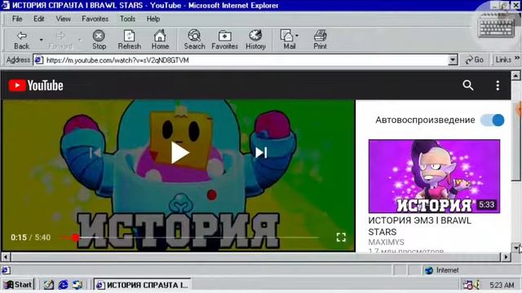The width and height of the screenshot is (522, 293).
Task: Click the Outlook Express quick launch icon
Action: pyautogui.click(x=77, y=285)
